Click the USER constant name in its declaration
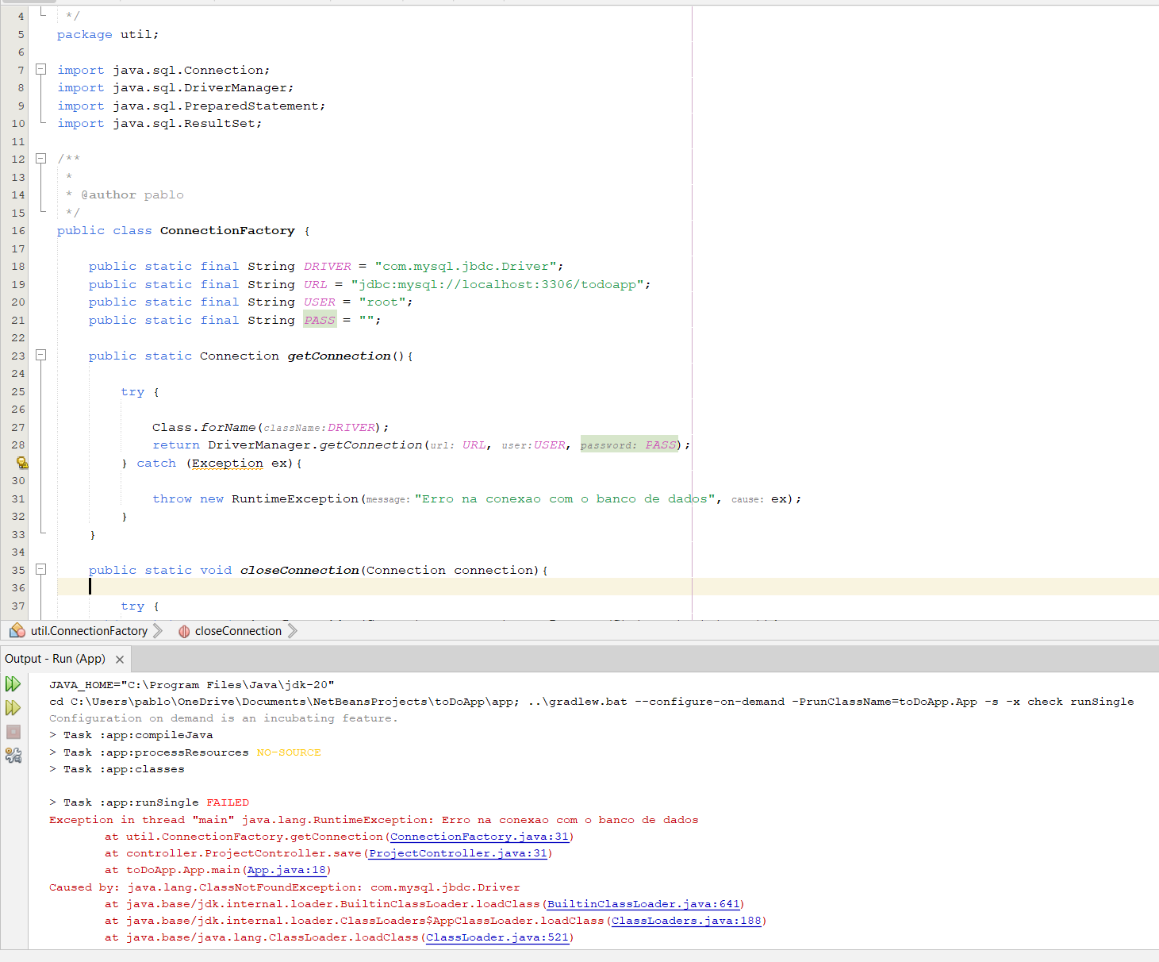 click(319, 302)
